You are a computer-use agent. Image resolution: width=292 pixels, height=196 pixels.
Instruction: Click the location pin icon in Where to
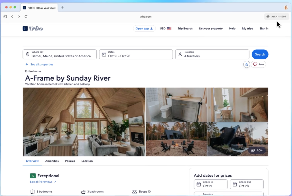pyautogui.click(x=27, y=54)
